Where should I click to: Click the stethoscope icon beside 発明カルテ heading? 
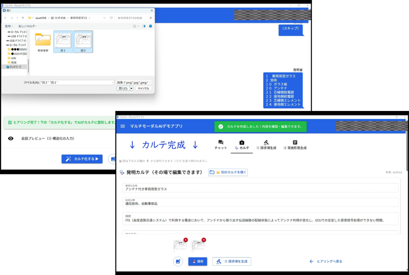click(122, 172)
